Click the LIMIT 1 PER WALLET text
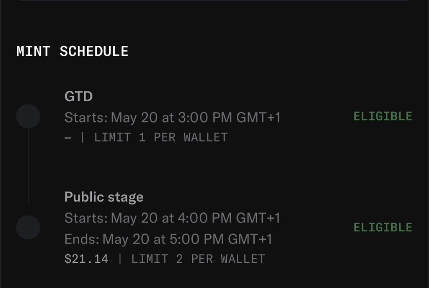Screen dimensions: 429x288 click(x=161, y=137)
